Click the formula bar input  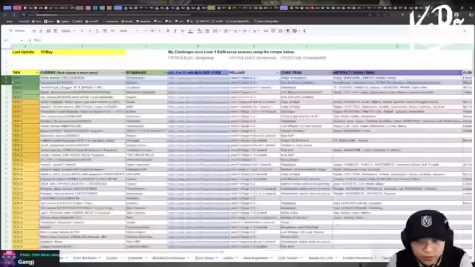[x=243, y=40]
